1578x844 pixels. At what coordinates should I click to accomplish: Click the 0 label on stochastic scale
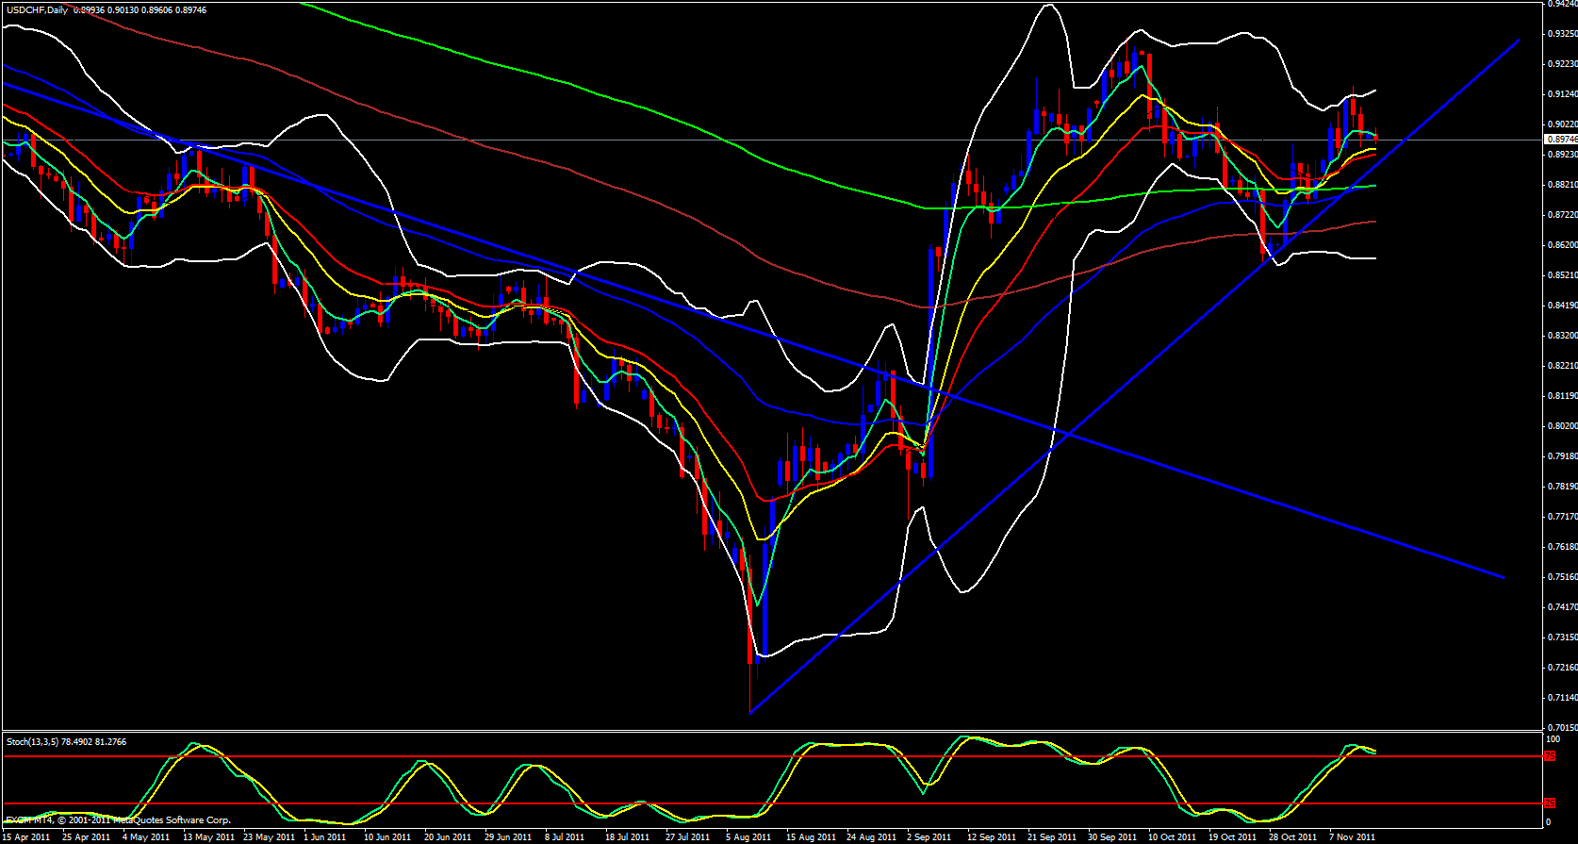tap(1548, 822)
